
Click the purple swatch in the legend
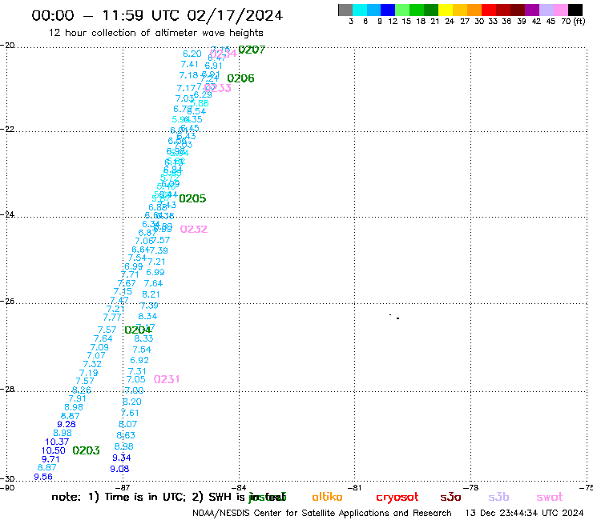532,10
